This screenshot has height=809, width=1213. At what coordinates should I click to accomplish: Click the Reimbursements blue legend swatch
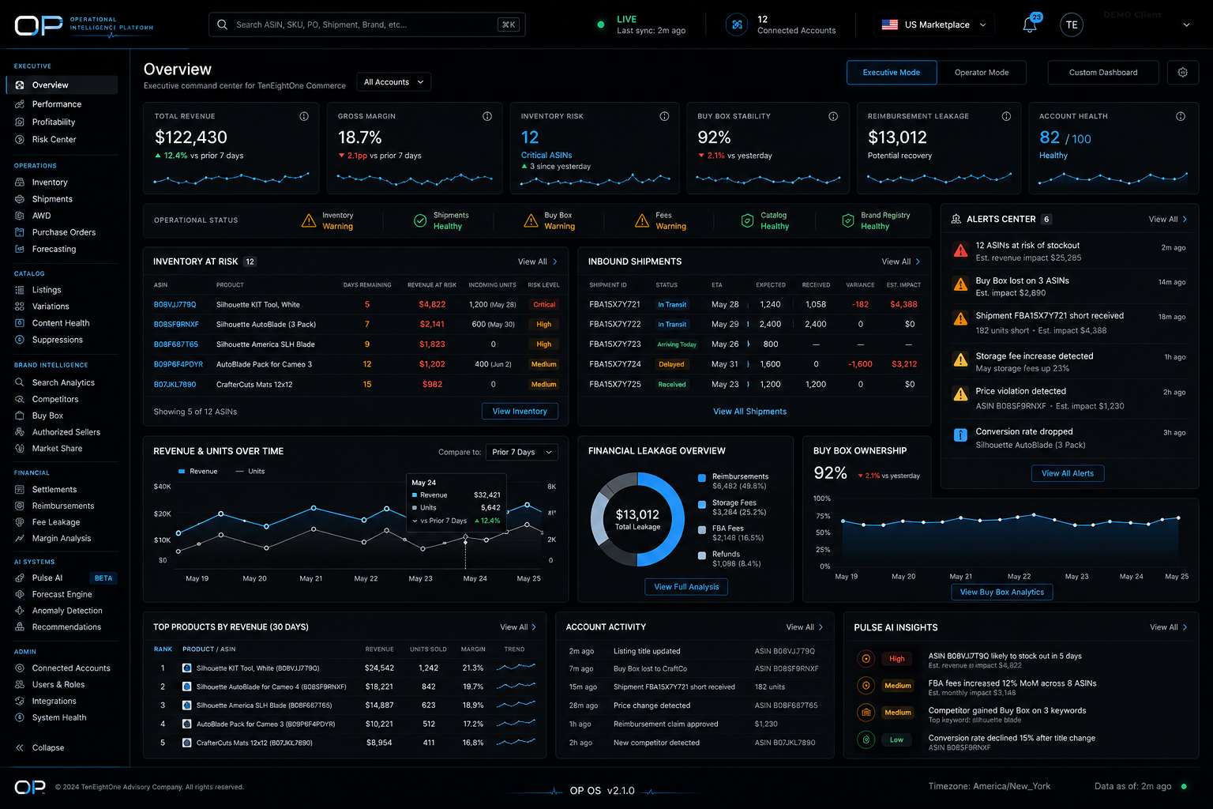pyautogui.click(x=702, y=477)
